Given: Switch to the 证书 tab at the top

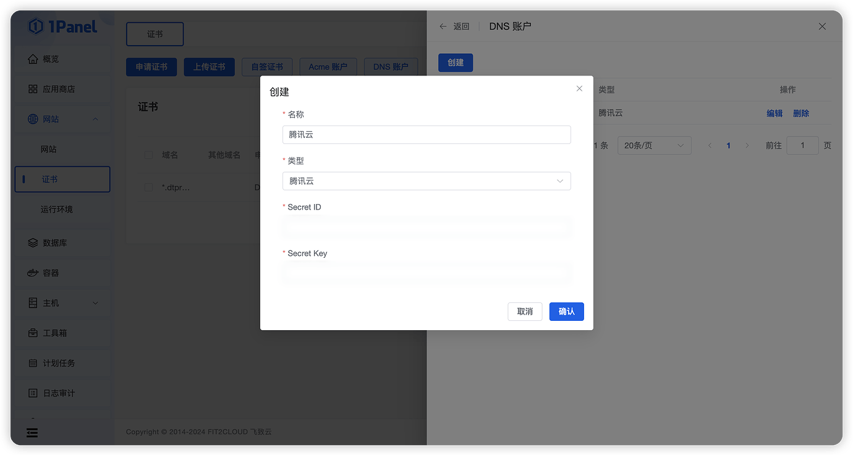Looking at the screenshot, I should pos(155,34).
